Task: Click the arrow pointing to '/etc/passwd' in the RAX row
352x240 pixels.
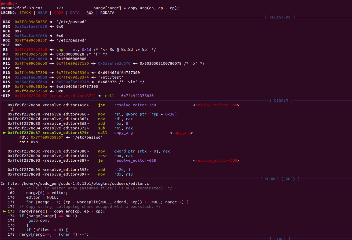Action: tap(52, 22)
